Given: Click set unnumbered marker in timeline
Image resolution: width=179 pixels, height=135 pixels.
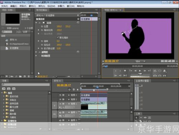Looking at the screenshot, I should click(78, 90).
